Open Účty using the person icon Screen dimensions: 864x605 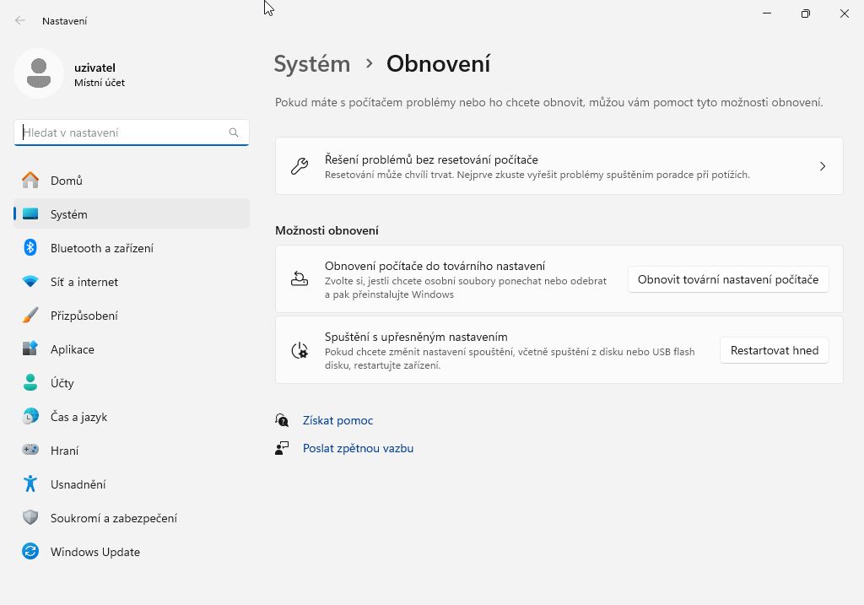[x=30, y=383]
